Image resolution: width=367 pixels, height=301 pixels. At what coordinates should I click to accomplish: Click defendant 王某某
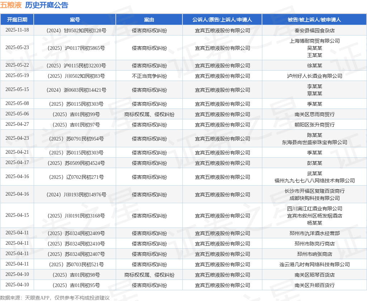315,55
